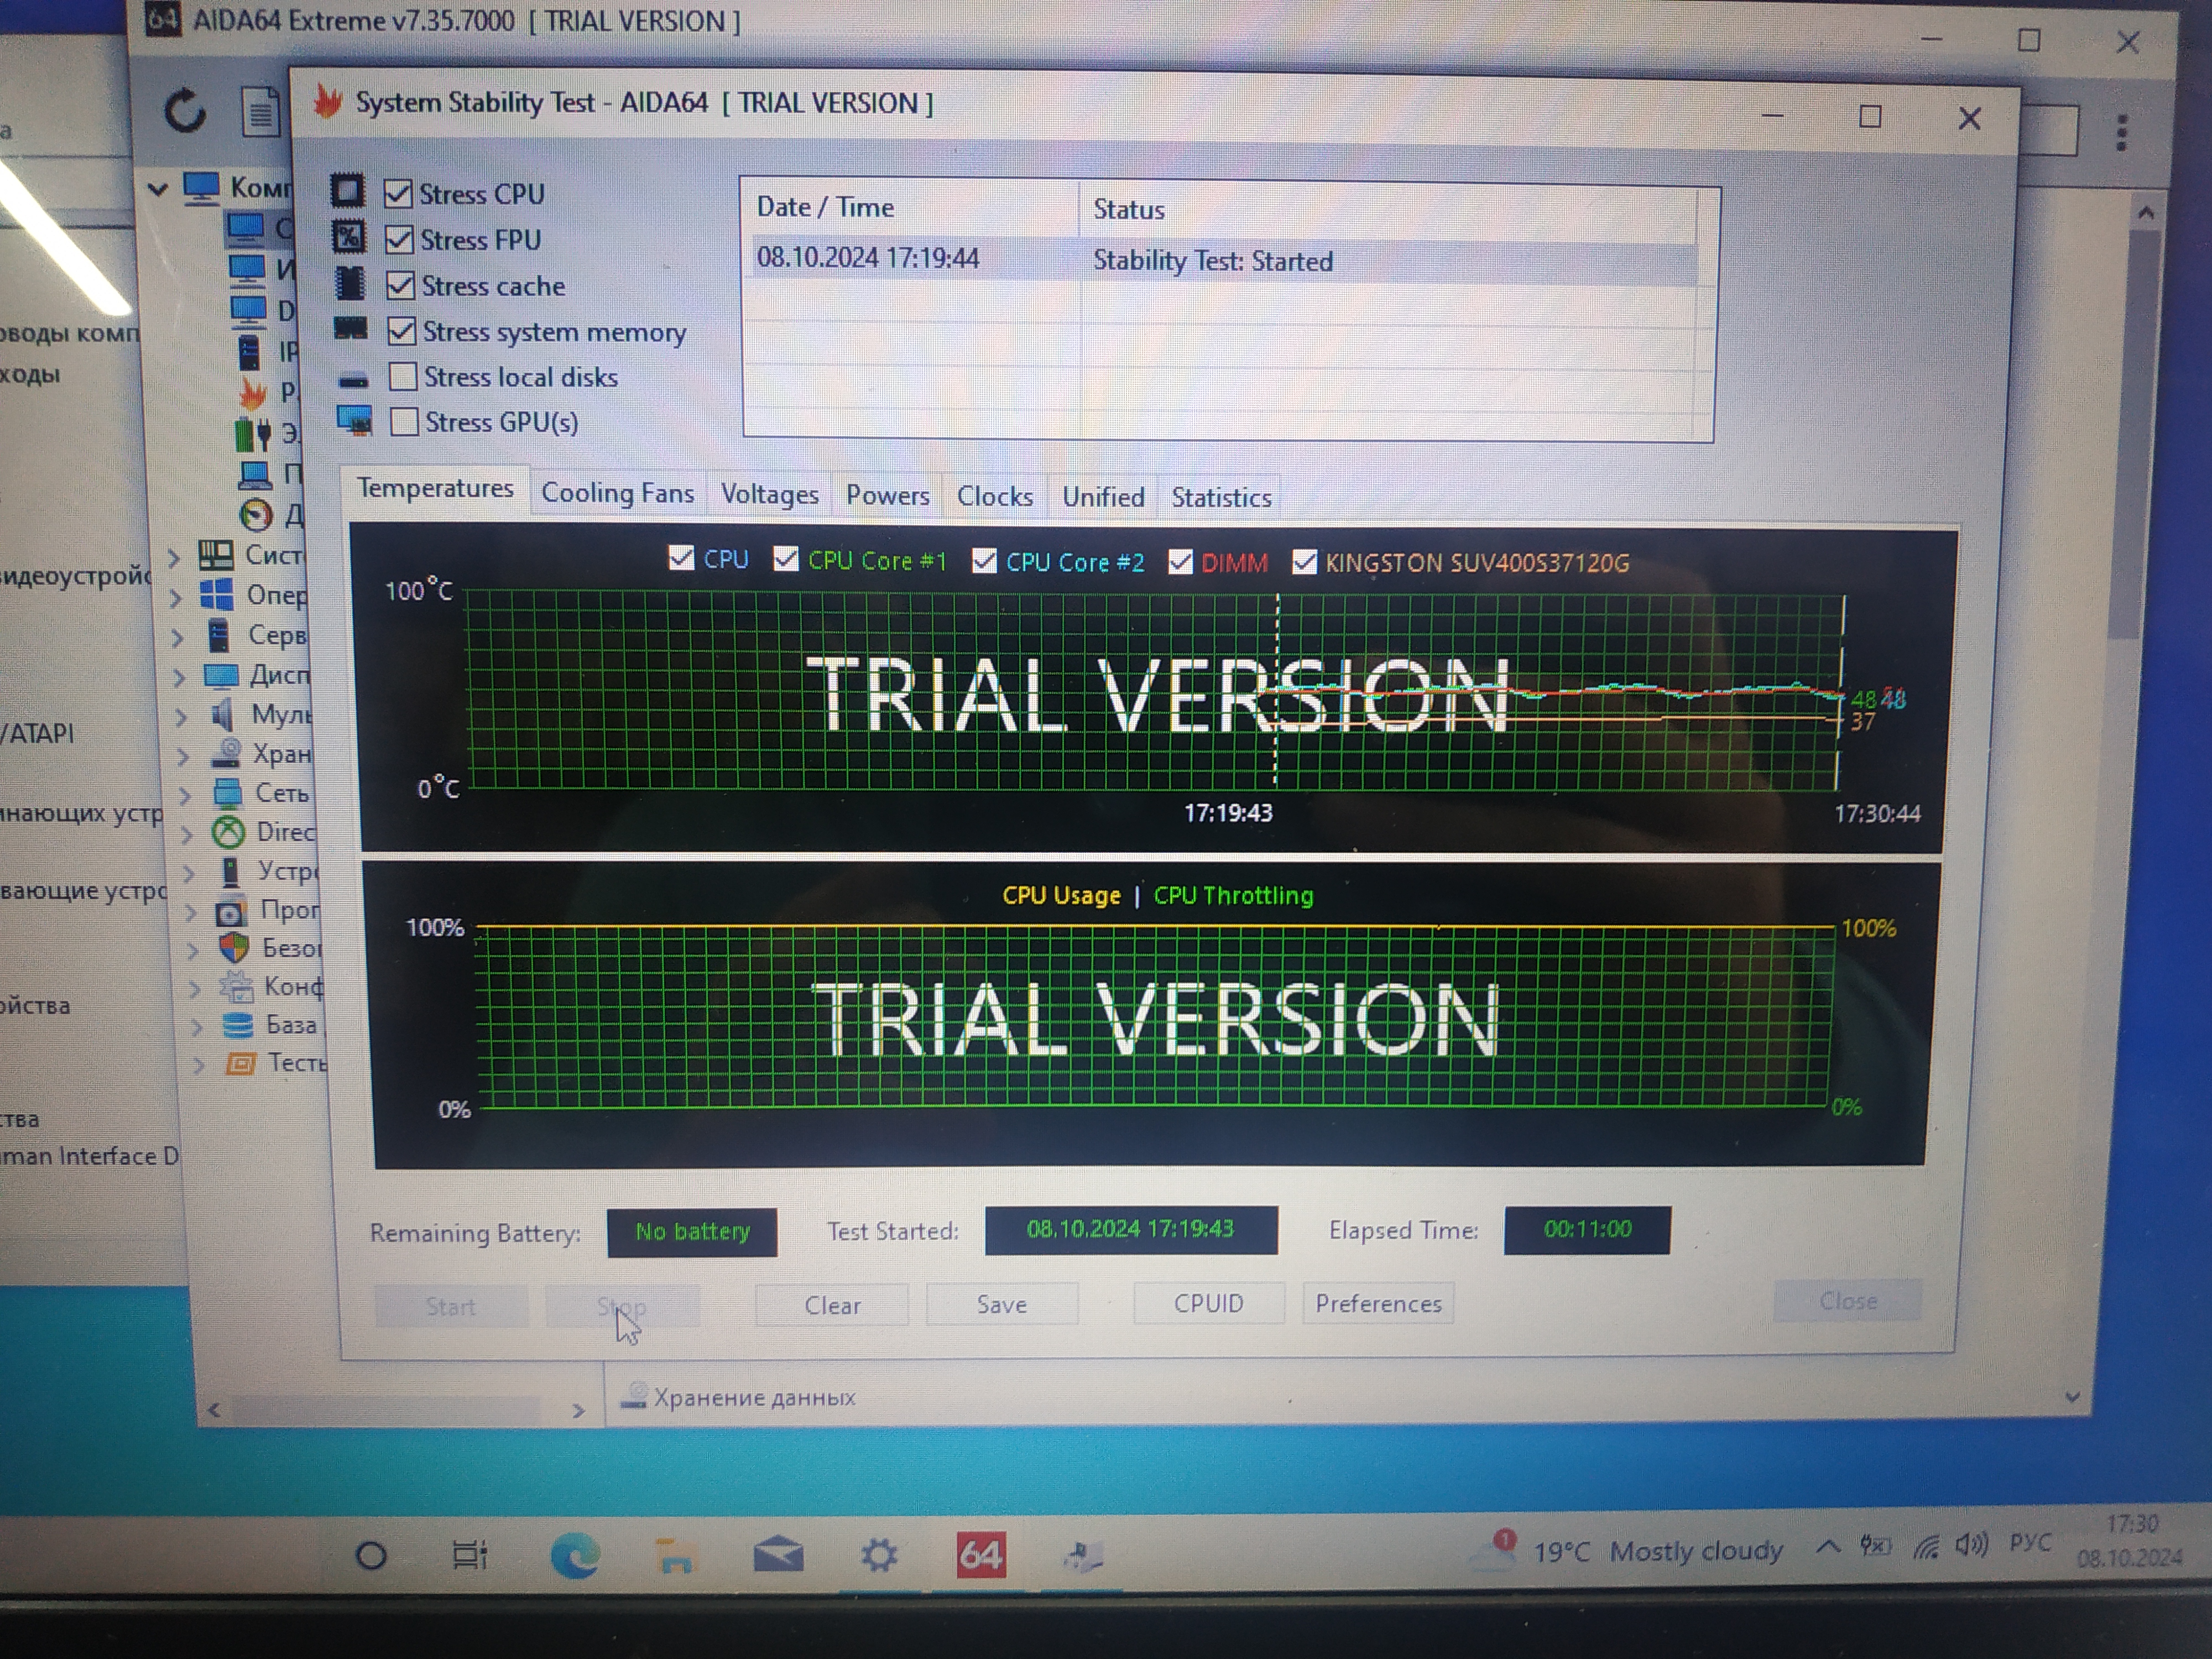Click the Stress cache chip icon

point(349,283)
